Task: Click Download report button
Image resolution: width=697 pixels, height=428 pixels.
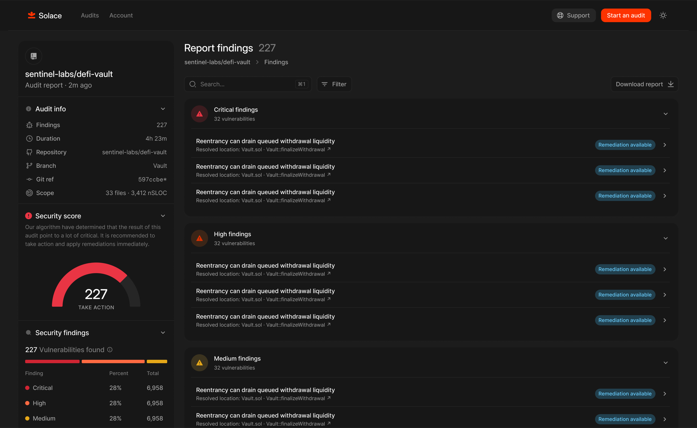Action: point(644,84)
